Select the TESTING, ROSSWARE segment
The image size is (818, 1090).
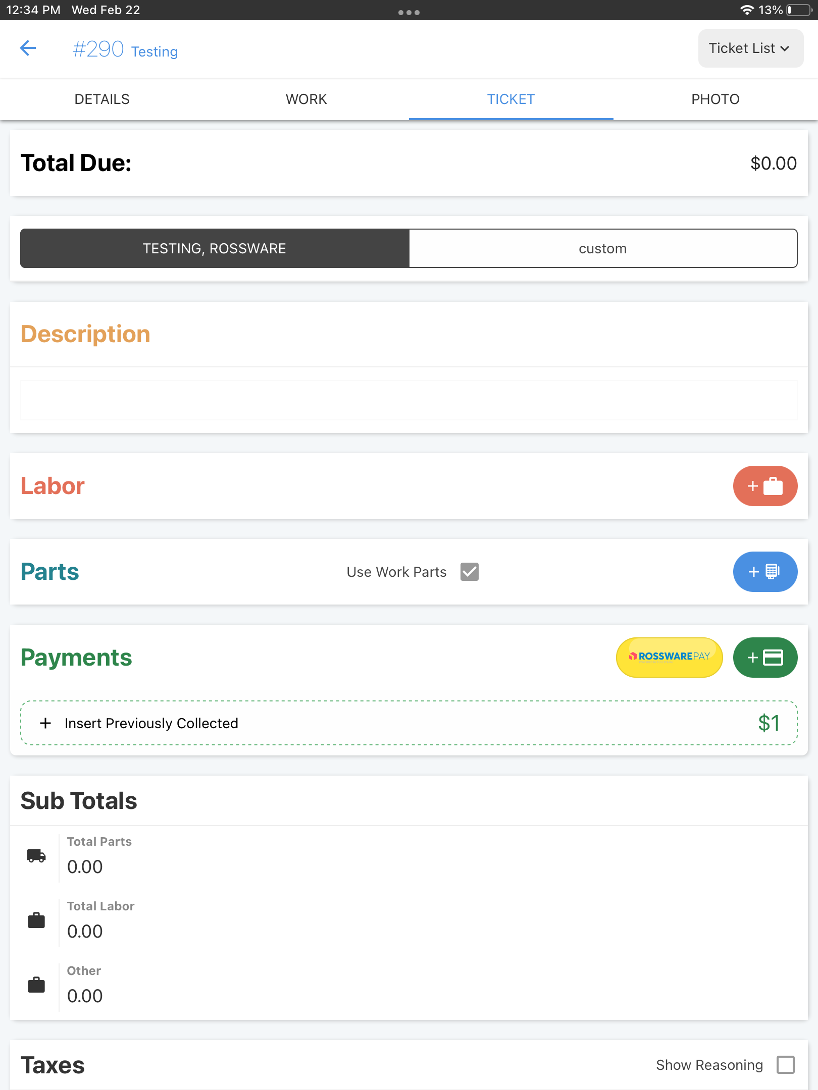pyautogui.click(x=214, y=248)
